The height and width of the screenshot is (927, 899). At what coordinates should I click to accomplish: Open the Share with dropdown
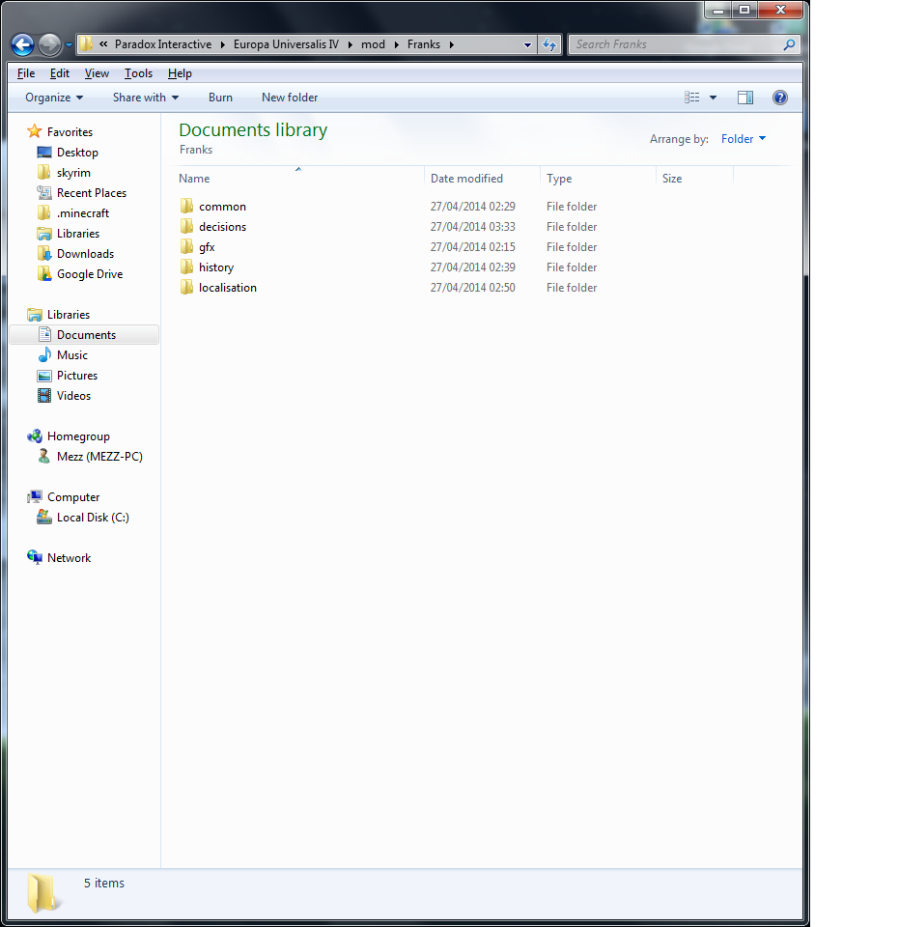[146, 98]
